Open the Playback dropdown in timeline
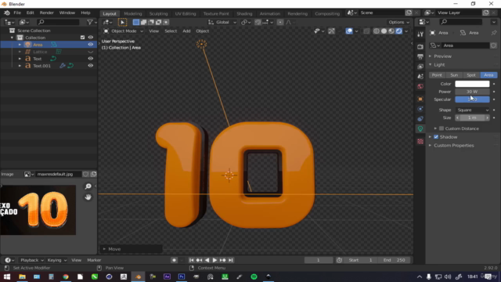 [31, 260]
